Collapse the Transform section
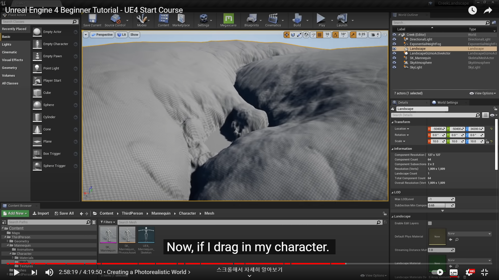The width and height of the screenshot is (499, 280). click(x=402, y=122)
